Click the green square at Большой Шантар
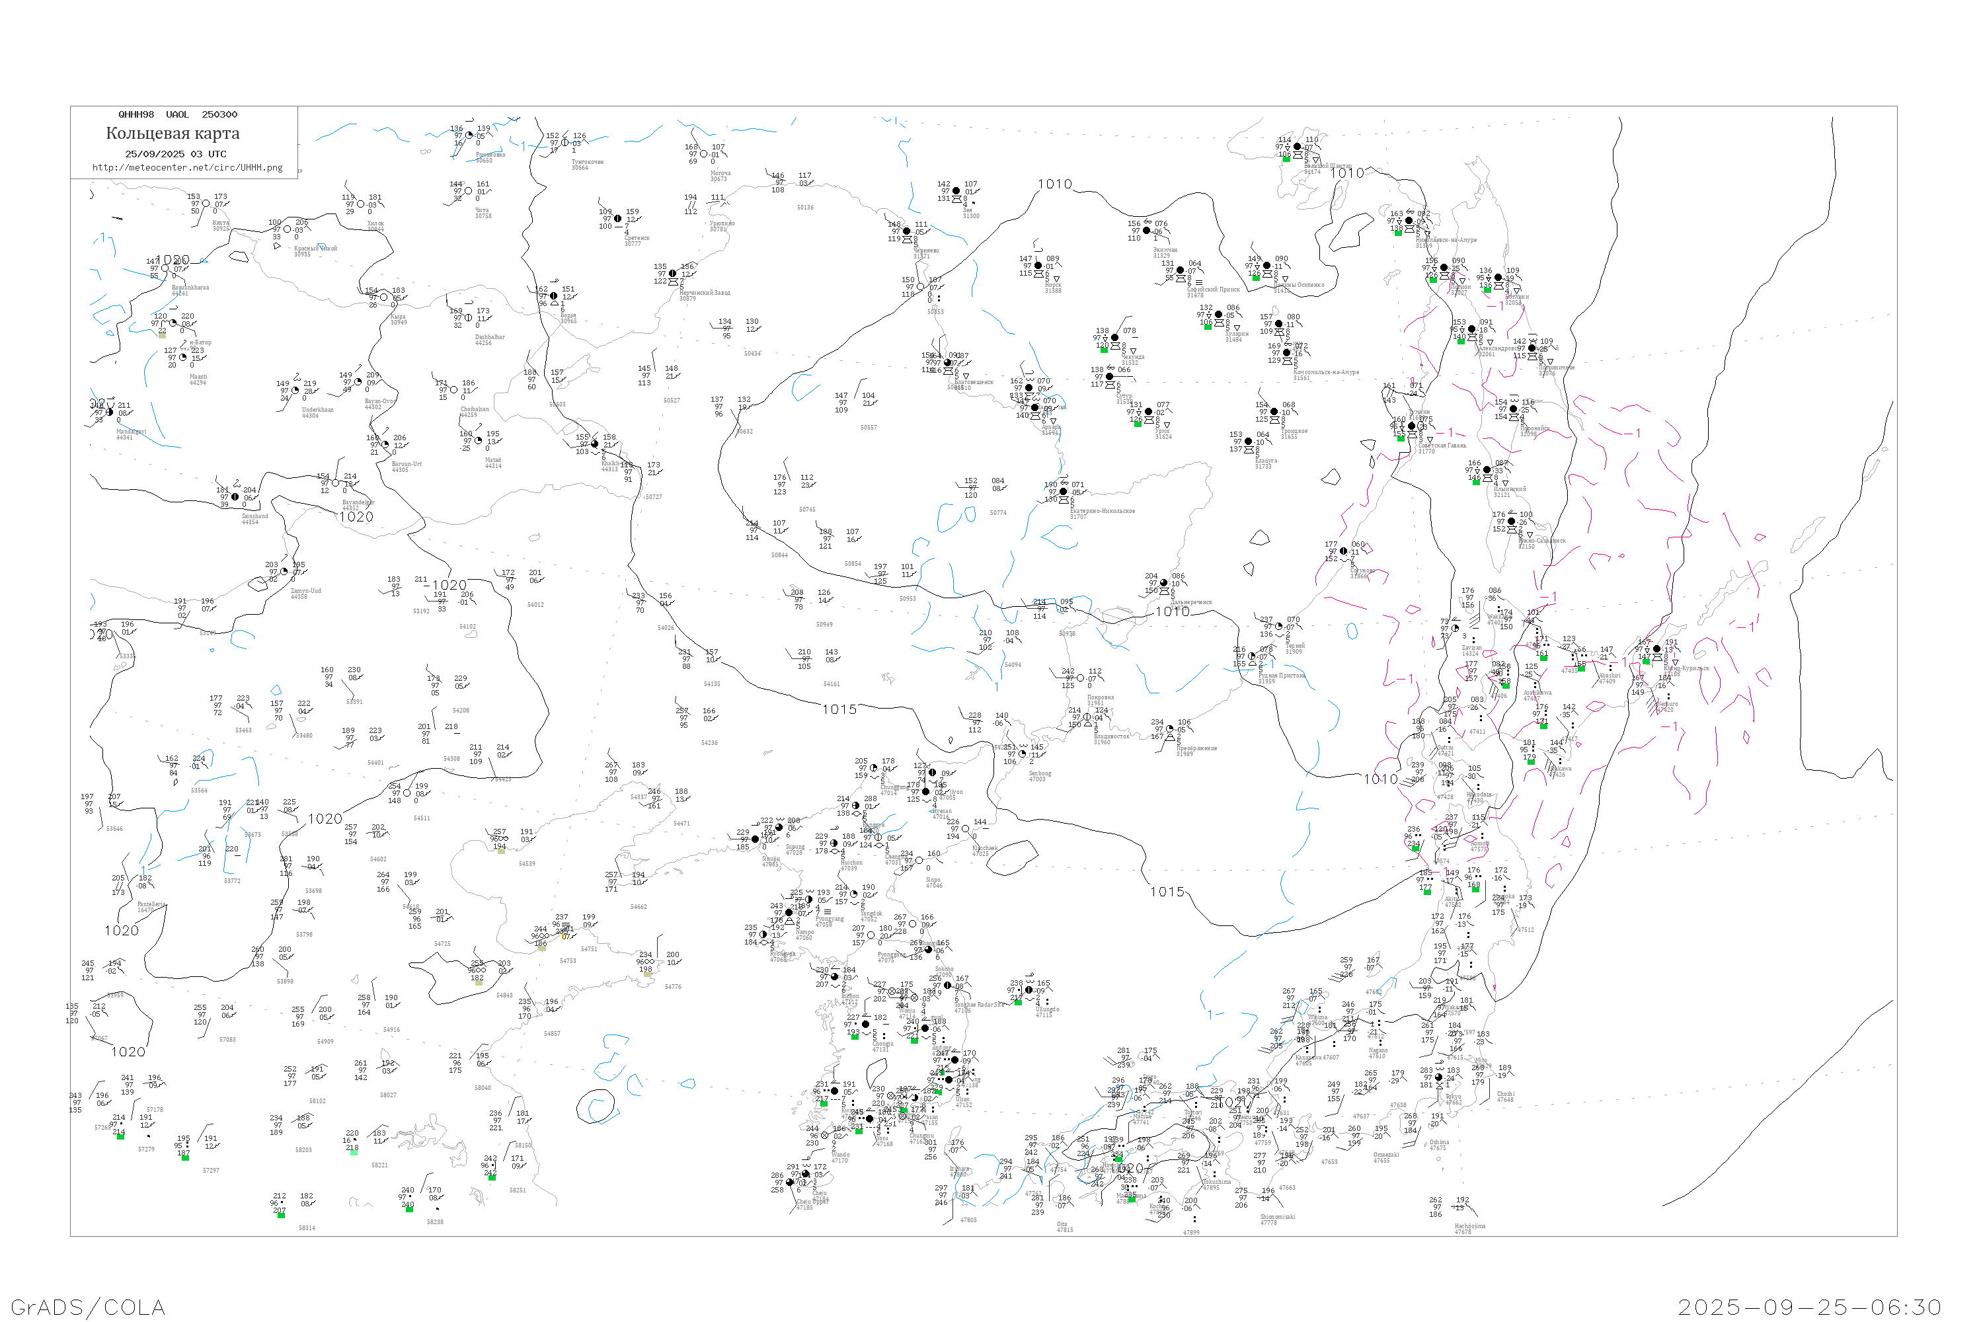1983x1322 pixels. (1286, 159)
